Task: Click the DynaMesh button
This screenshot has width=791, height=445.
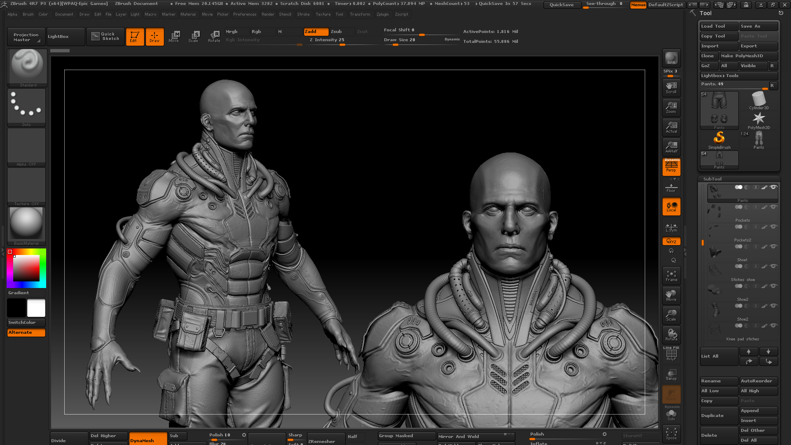Action: click(147, 440)
